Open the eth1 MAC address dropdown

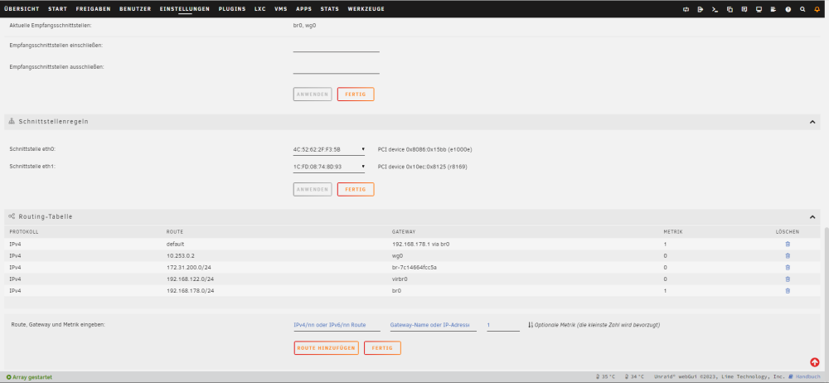click(329, 167)
